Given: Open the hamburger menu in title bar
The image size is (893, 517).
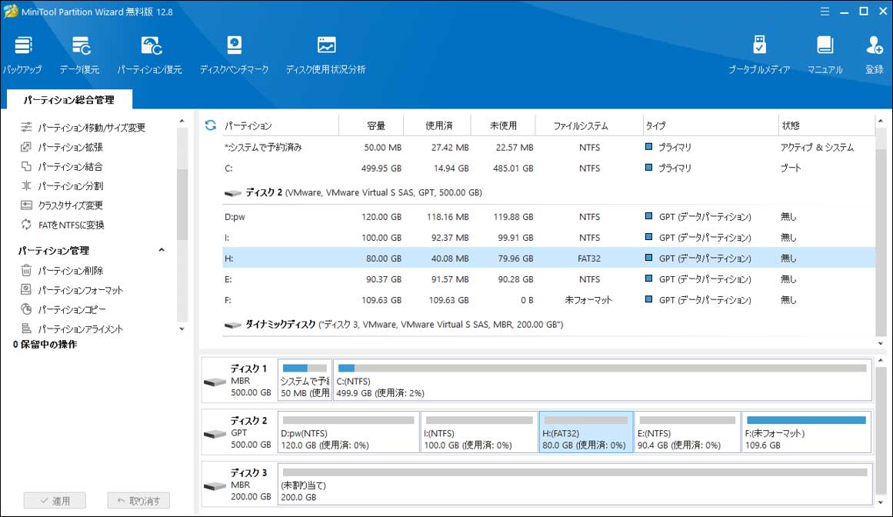Looking at the screenshot, I should (825, 12).
